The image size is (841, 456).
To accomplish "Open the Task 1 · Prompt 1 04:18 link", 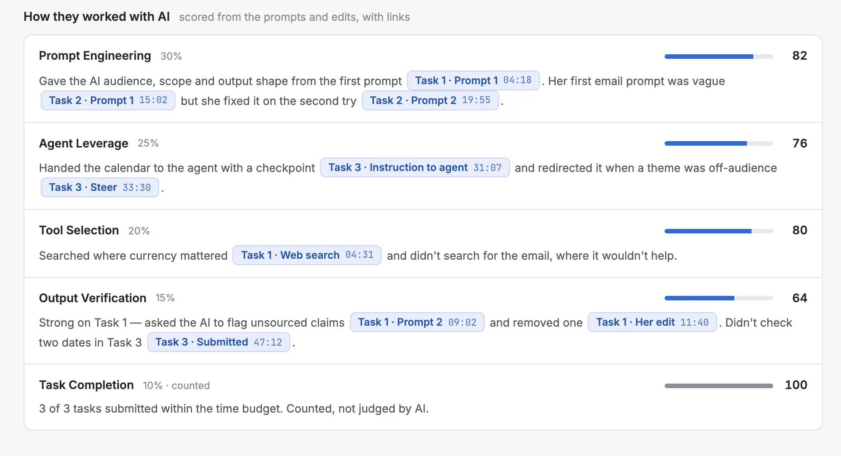I will [473, 81].
